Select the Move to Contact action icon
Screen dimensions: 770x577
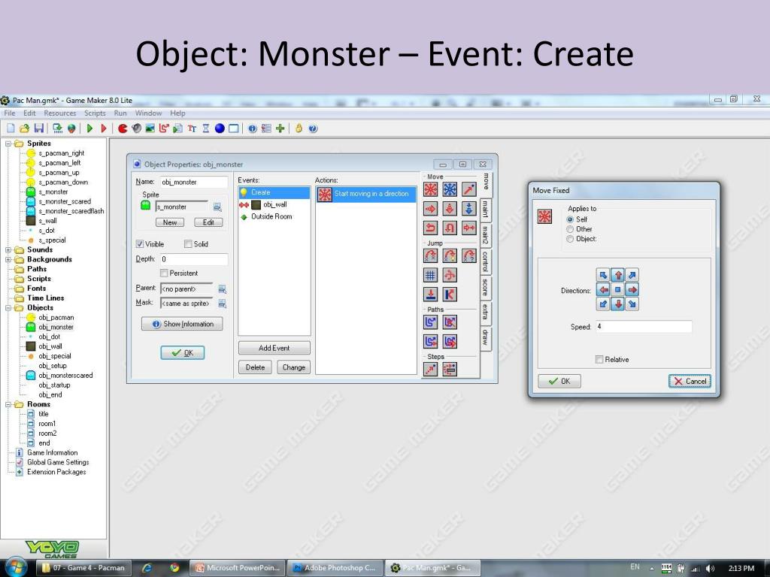point(431,294)
